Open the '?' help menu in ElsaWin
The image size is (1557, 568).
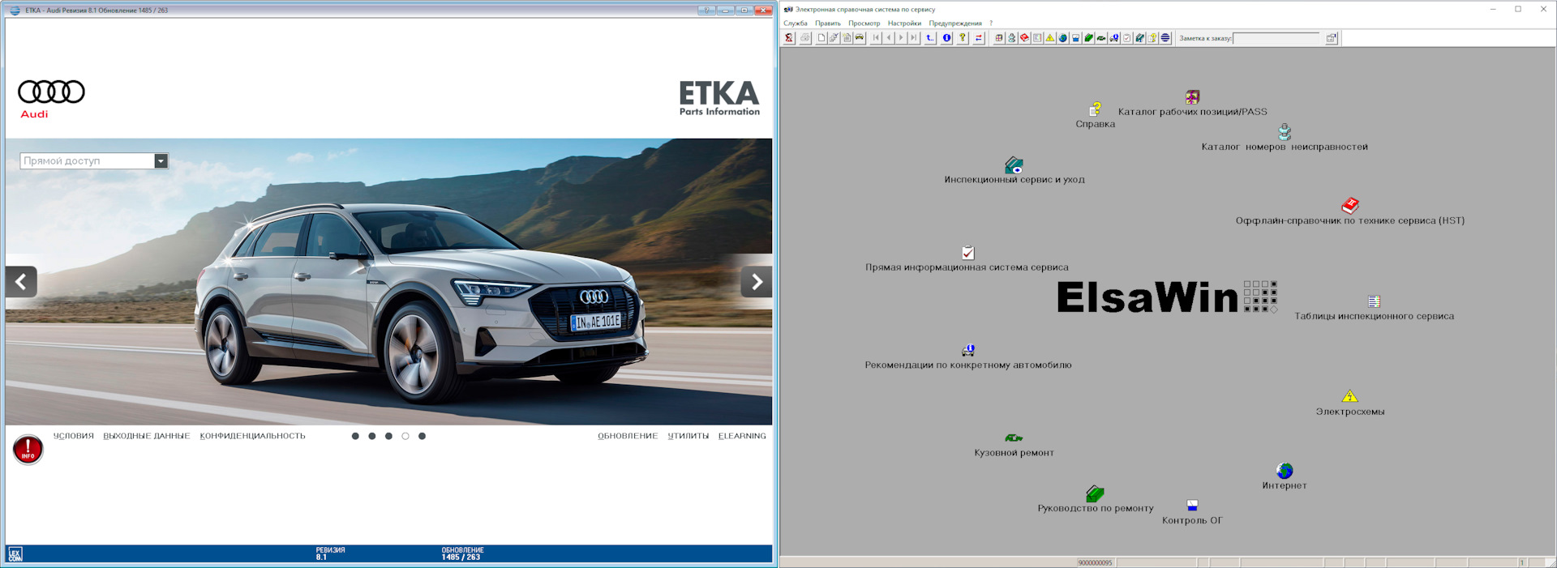tap(991, 23)
